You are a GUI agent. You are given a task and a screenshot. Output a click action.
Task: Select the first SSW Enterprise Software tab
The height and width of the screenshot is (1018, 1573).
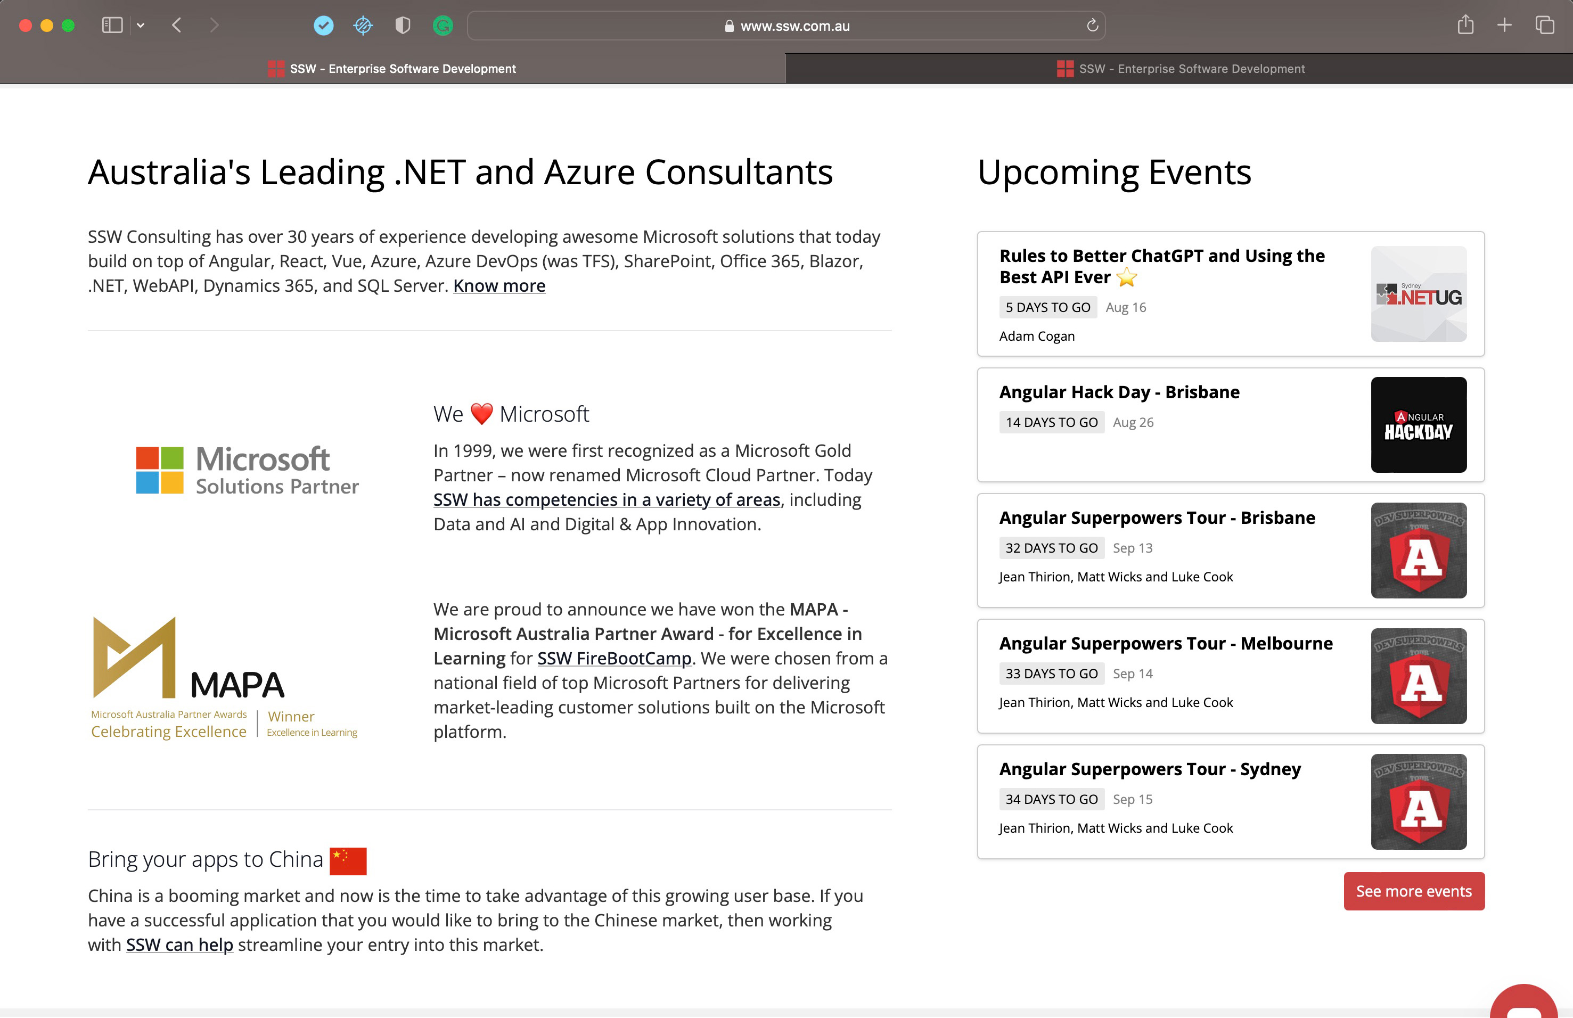click(392, 69)
